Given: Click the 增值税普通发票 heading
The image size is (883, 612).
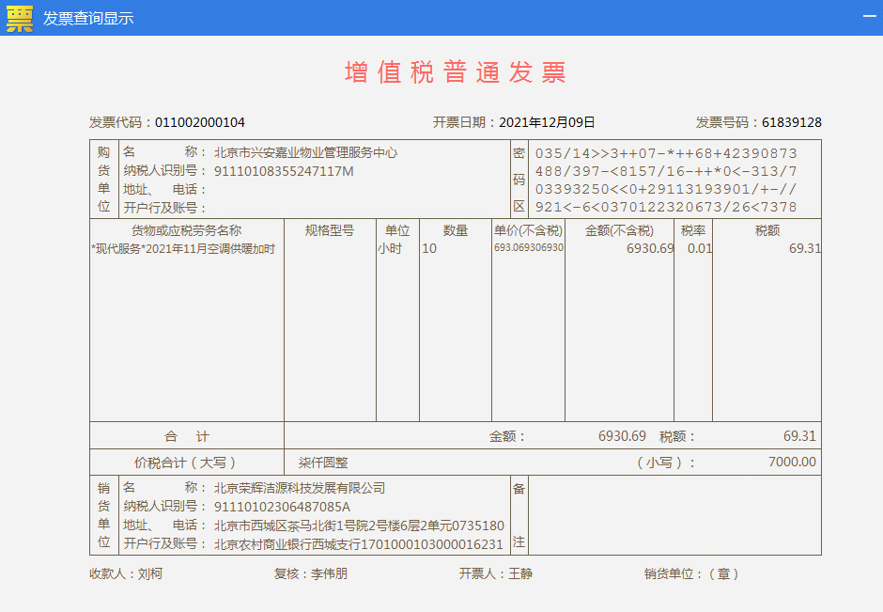Looking at the screenshot, I should click(456, 72).
